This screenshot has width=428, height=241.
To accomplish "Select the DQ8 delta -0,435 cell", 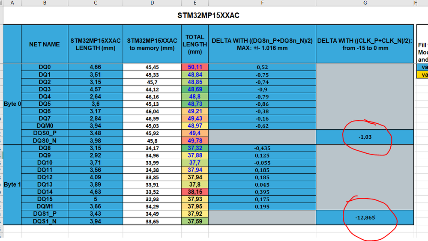I will pos(262,148).
